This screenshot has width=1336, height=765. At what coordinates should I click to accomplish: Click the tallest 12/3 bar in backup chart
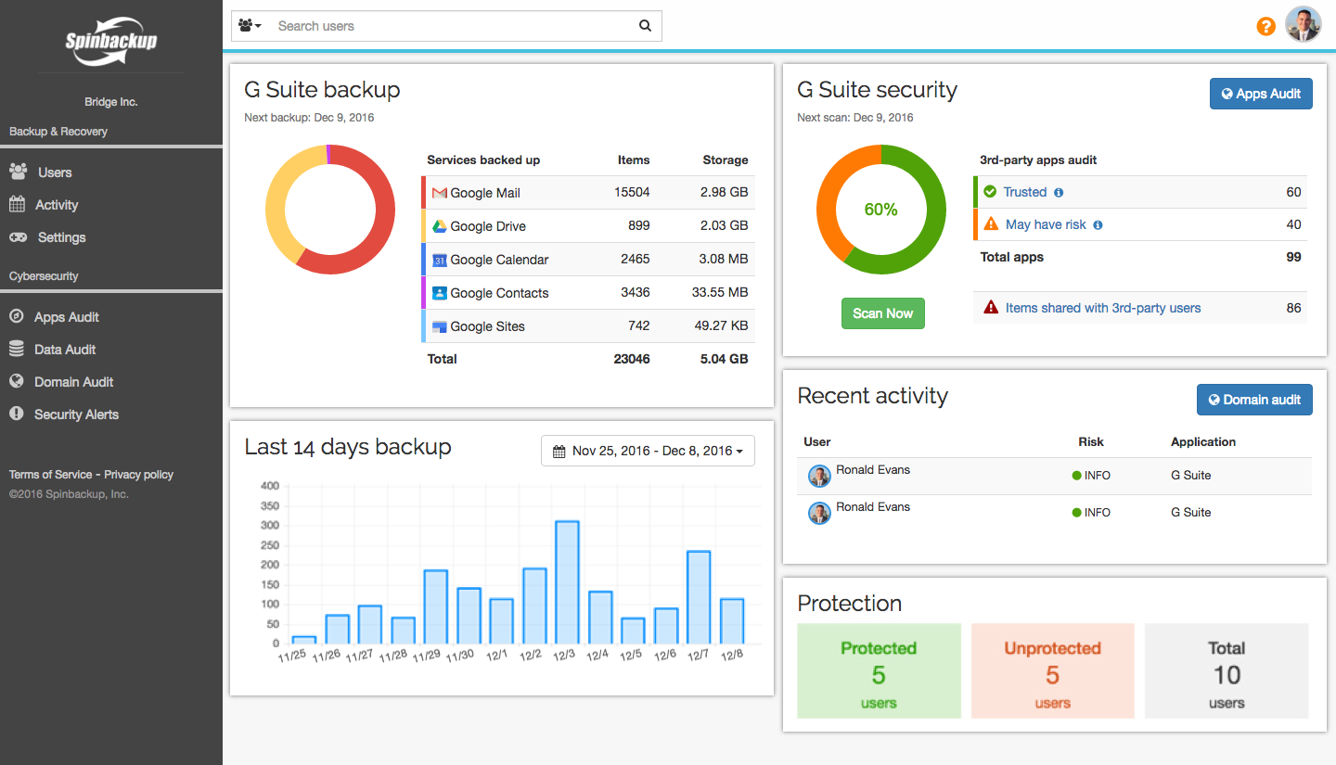[x=567, y=582]
